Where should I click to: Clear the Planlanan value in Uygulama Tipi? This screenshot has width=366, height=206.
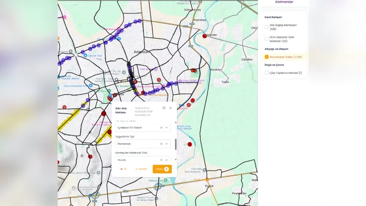tap(161, 144)
